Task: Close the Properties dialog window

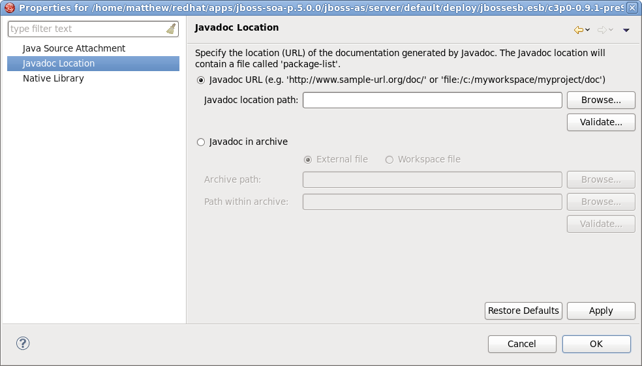Action: click(x=633, y=8)
